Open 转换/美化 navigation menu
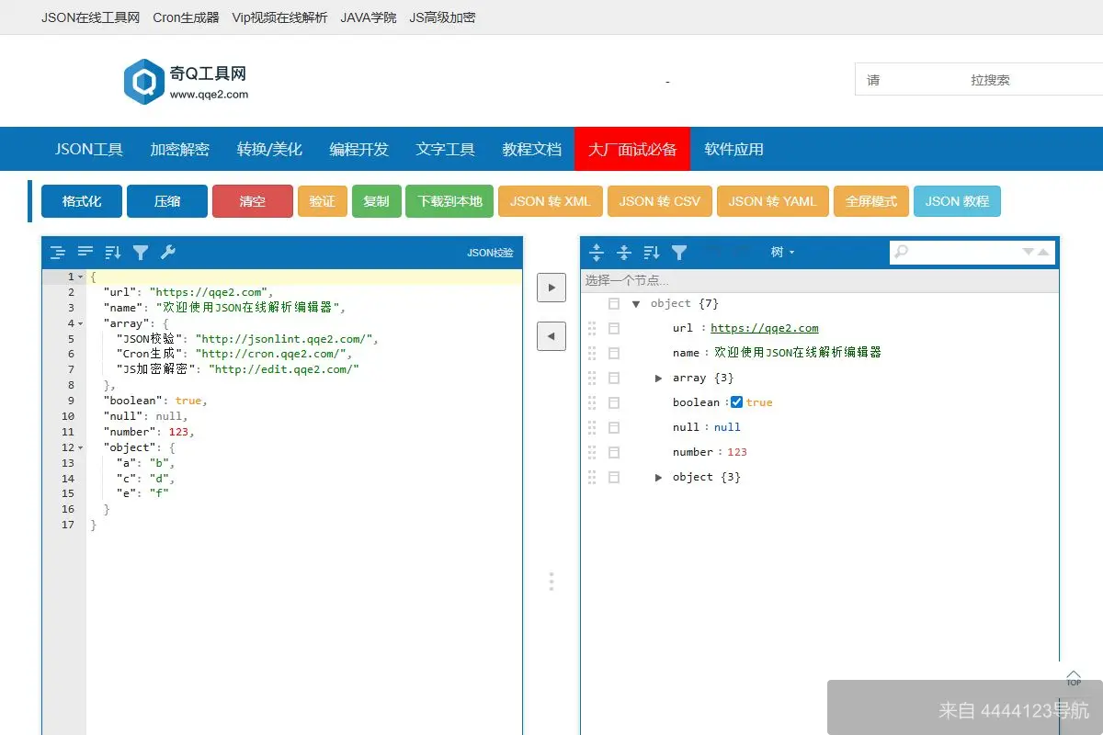Image resolution: width=1103 pixels, height=735 pixels. pos(269,149)
